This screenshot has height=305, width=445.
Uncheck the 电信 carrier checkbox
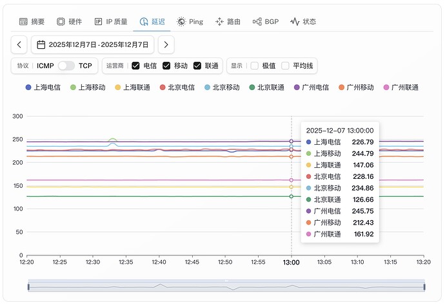tap(135, 66)
